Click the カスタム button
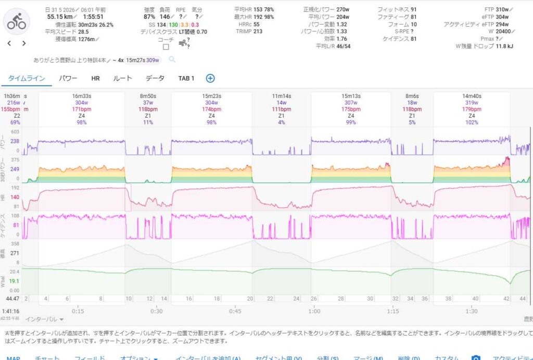The height and width of the screenshot is (360, 533). point(447,358)
